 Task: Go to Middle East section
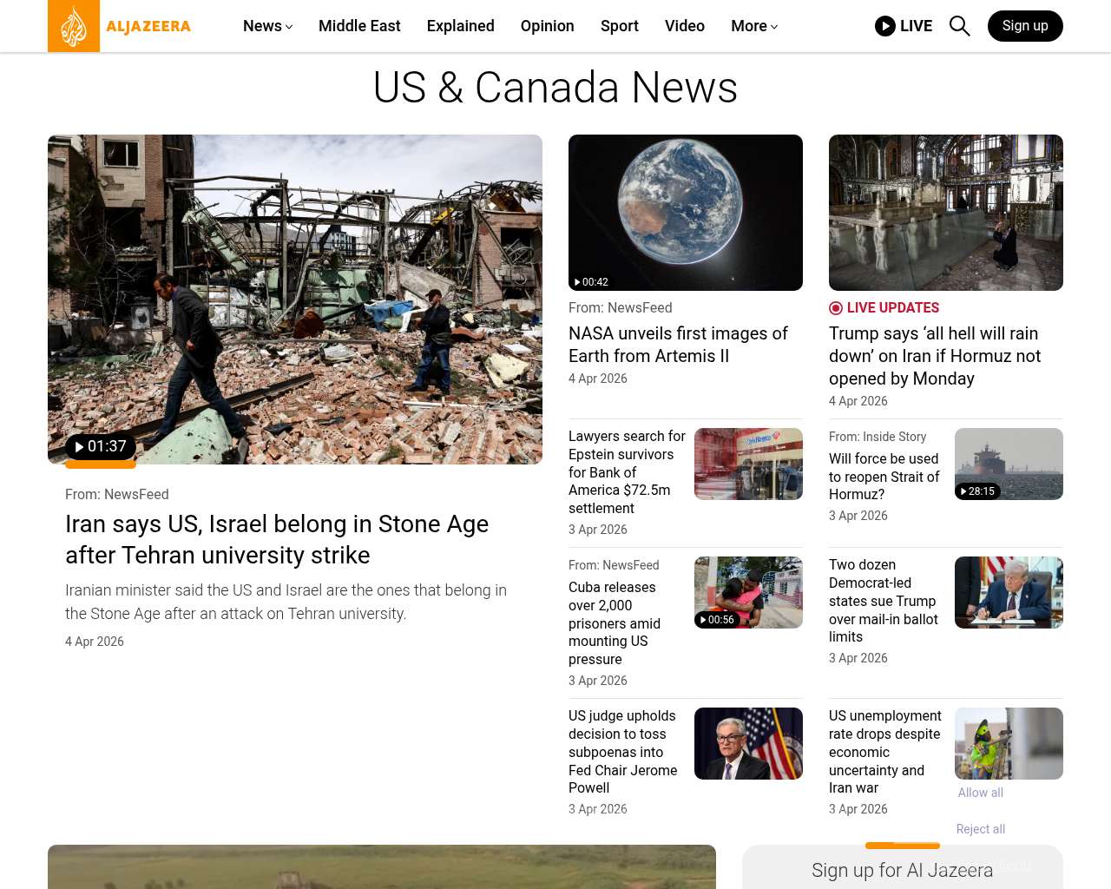pyautogui.click(x=359, y=26)
